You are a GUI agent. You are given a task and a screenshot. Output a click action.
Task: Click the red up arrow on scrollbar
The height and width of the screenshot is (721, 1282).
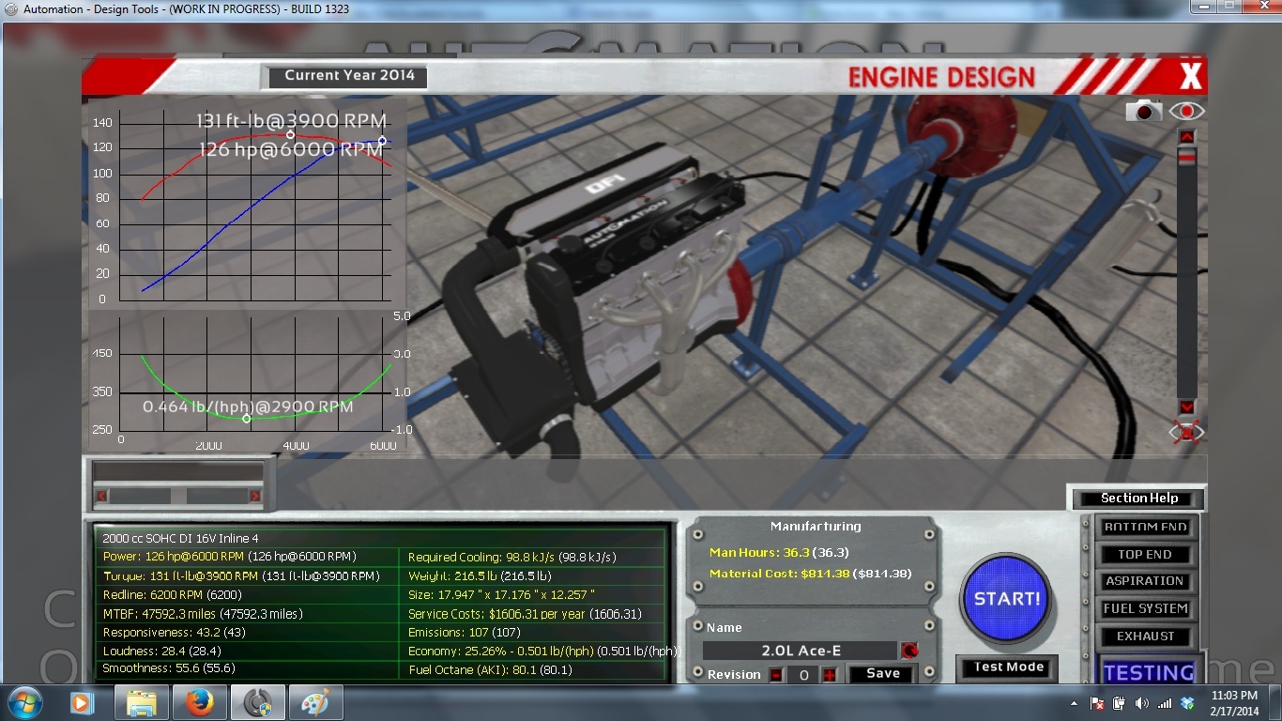[x=1187, y=137]
